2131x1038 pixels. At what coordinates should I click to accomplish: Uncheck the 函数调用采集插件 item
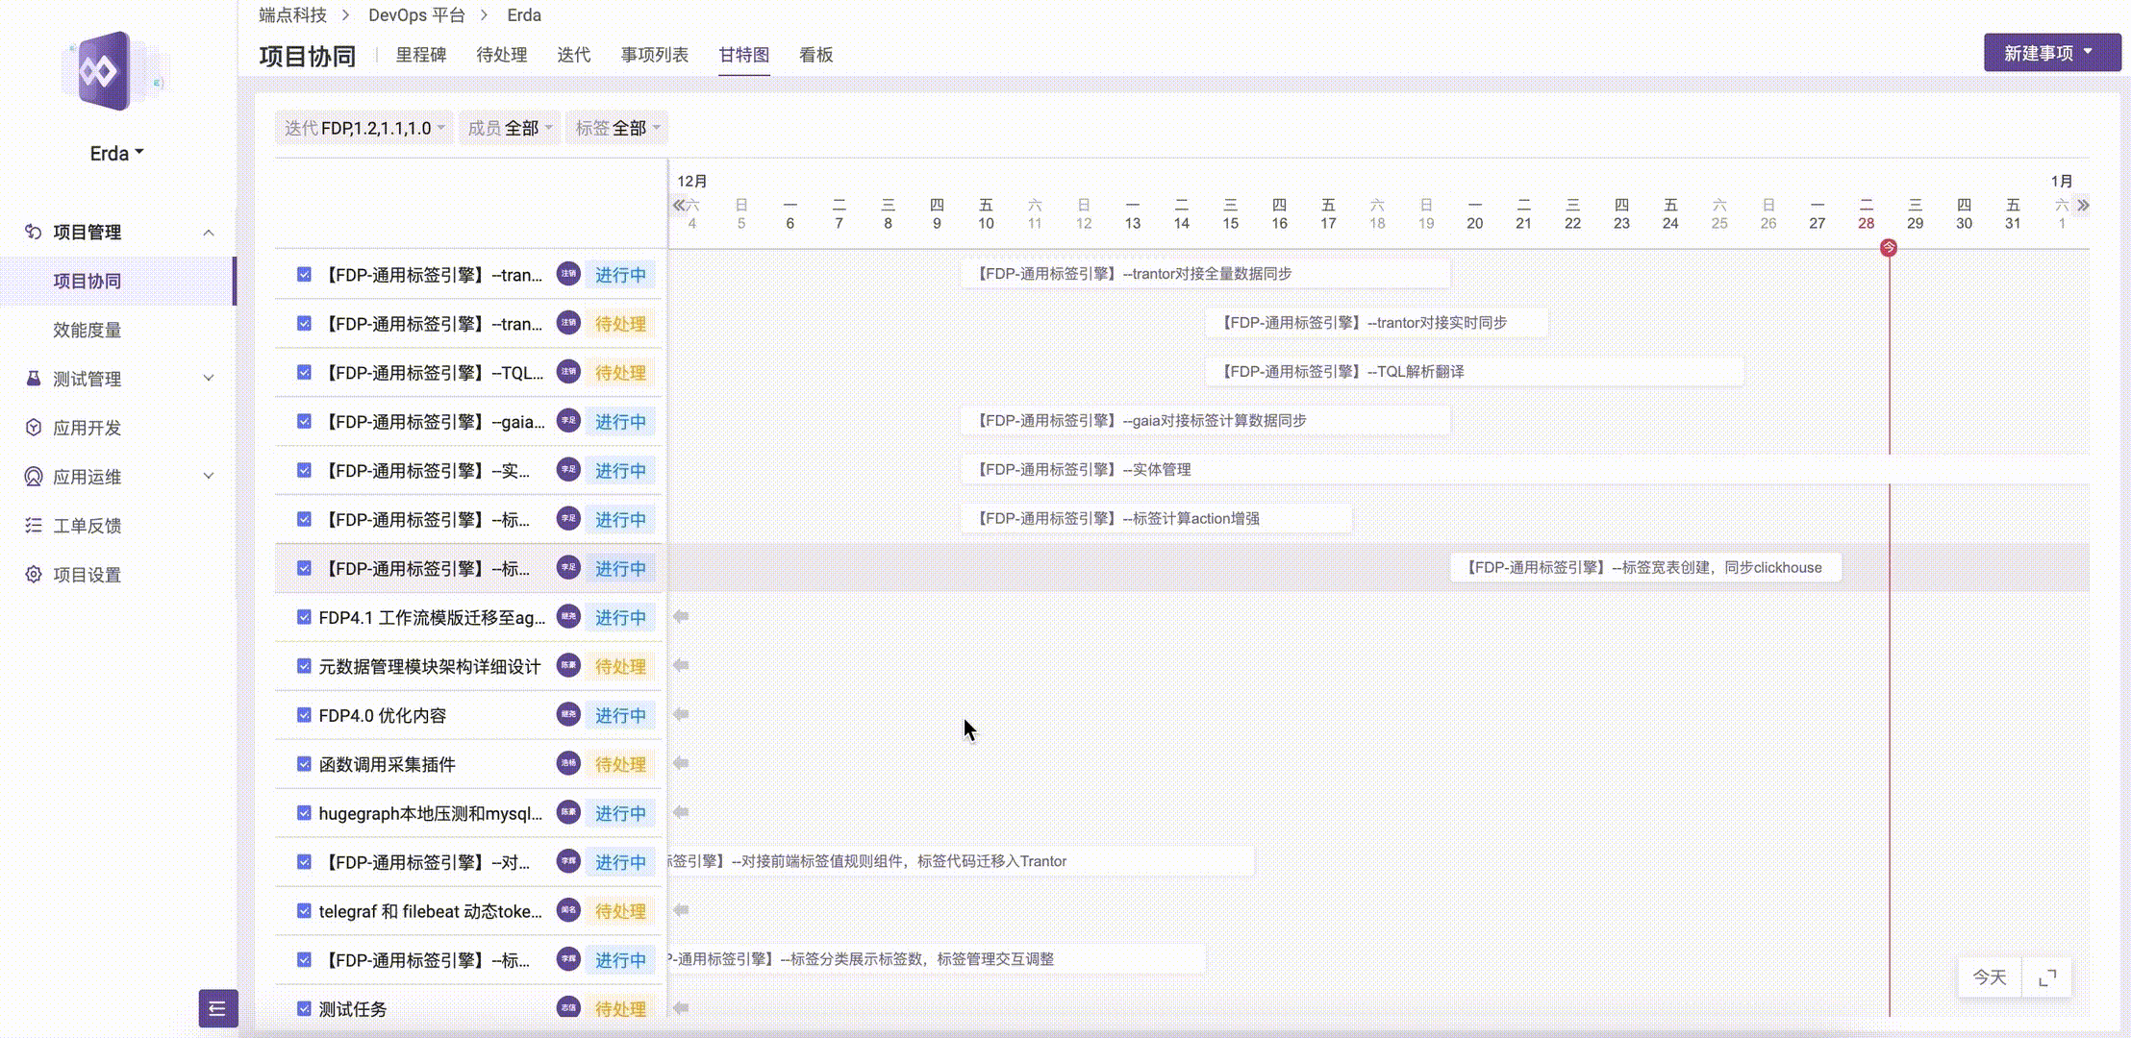(x=303, y=764)
